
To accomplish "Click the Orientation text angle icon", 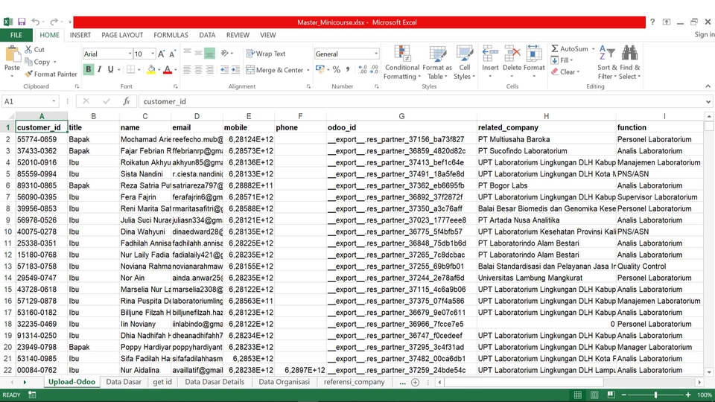I will point(224,54).
